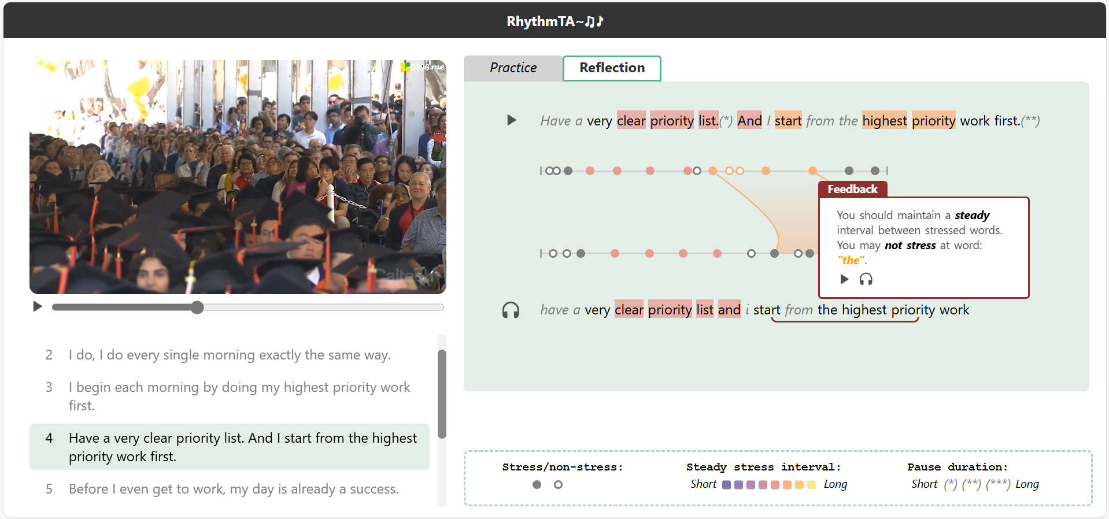
Task: Click the sentence list scrollbar
Action: [442, 393]
